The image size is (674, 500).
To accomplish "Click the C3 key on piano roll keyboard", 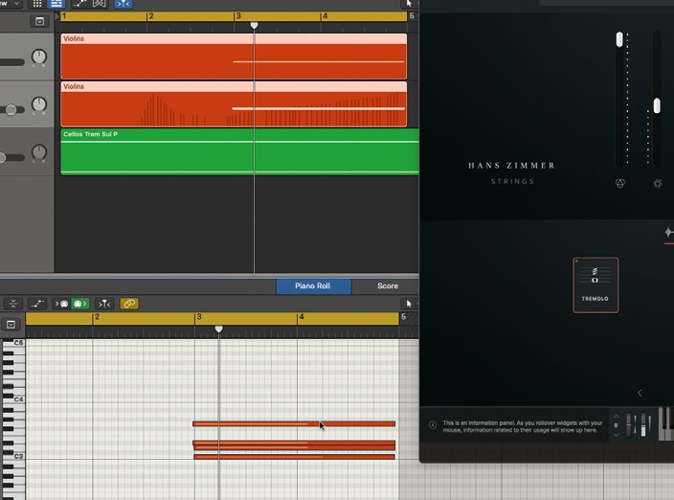I will (12, 456).
